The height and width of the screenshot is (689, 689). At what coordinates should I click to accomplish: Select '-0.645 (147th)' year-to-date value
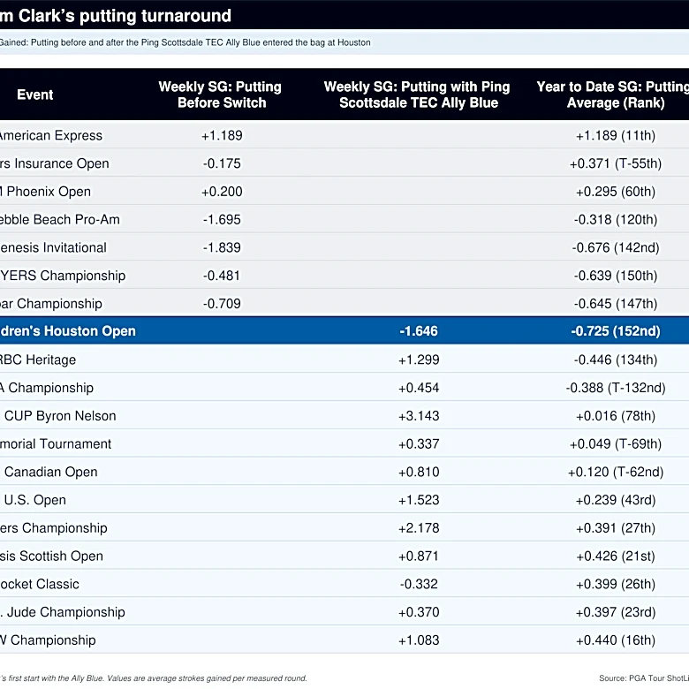coord(616,304)
